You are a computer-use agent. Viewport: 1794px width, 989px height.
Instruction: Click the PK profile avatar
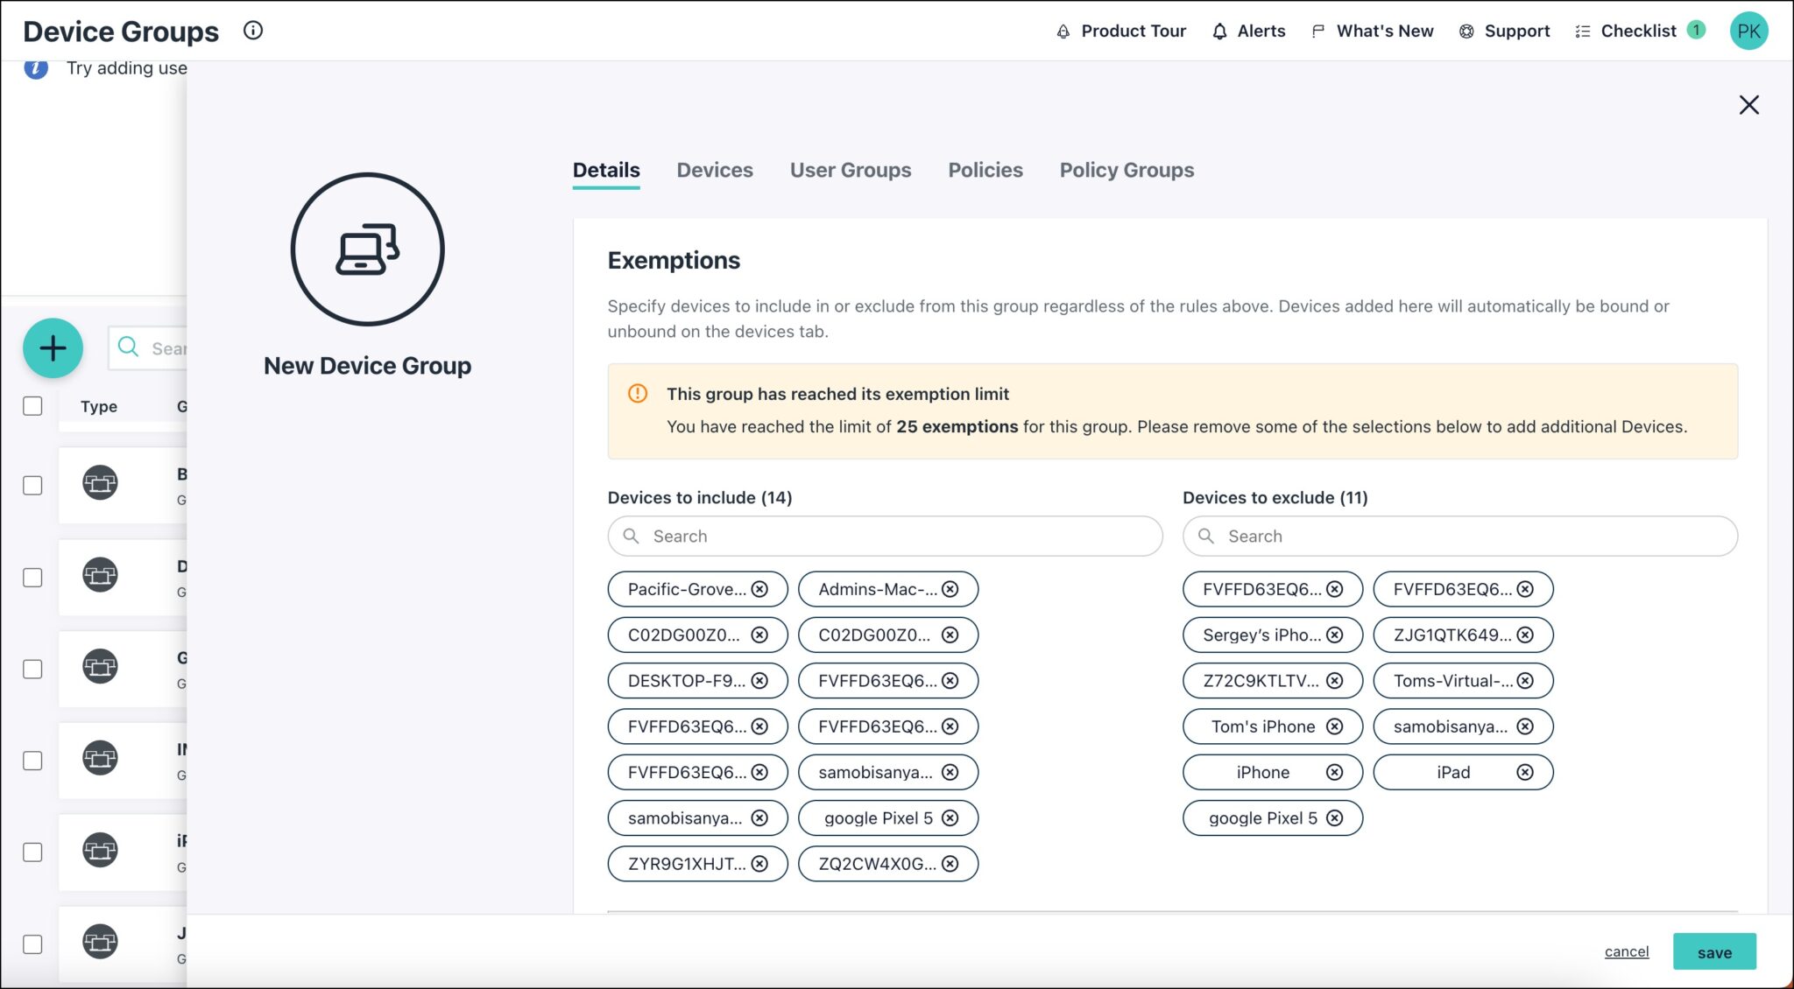coord(1748,31)
